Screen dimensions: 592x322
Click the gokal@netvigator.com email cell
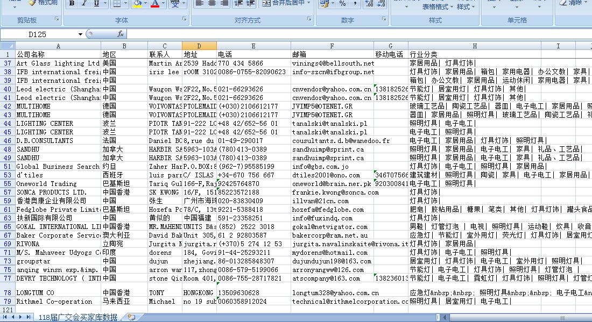coord(333,227)
